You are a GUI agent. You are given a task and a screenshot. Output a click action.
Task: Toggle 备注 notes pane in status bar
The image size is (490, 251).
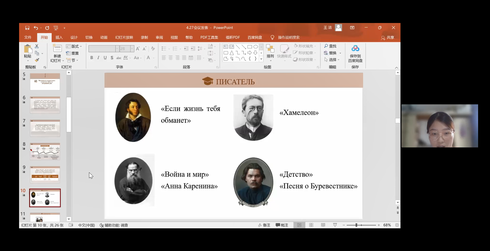pos(264,225)
